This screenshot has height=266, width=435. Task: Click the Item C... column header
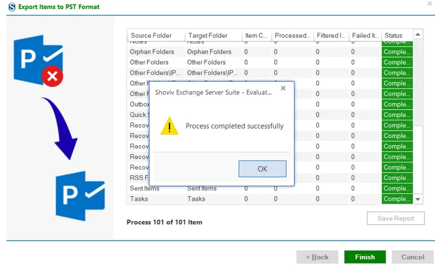pyautogui.click(x=257, y=35)
